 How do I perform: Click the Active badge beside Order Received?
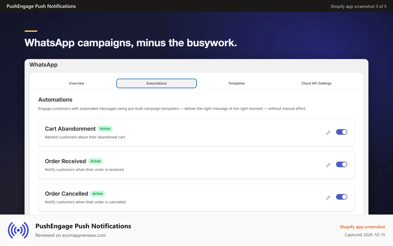point(96,161)
